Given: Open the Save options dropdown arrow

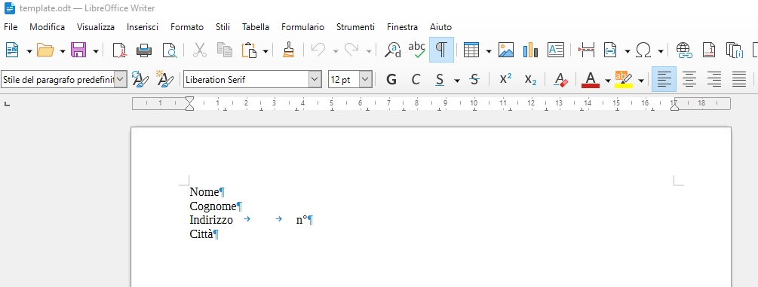Looking at the screenshot, I should (x=96, y=50).
